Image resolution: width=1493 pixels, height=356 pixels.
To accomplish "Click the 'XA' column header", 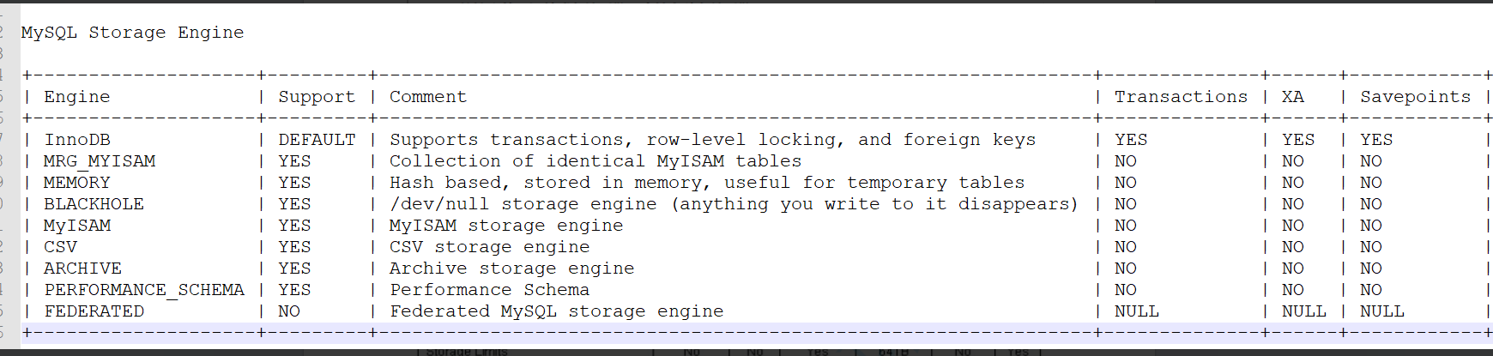I will coord(1292,97).
